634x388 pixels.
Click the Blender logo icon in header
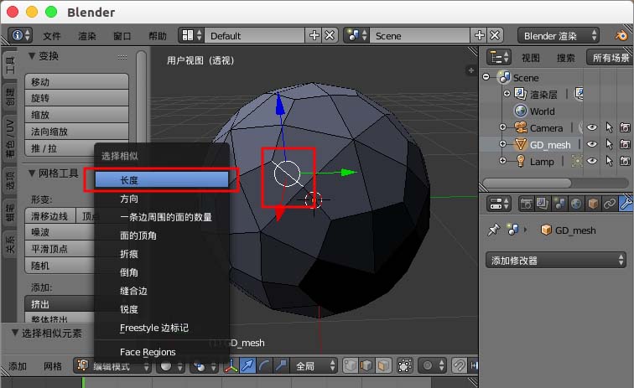(621, 35)
